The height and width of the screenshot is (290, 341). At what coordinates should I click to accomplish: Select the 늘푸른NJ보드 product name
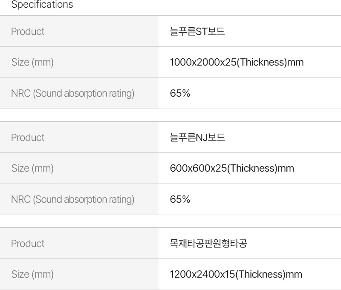197,138
